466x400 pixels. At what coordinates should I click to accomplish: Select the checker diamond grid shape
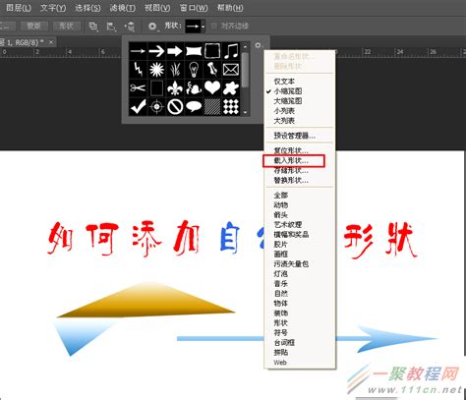[231, 107]
